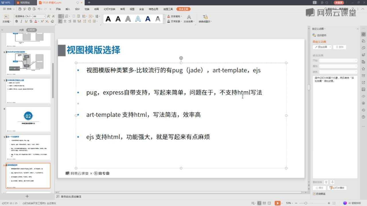
Task: Open the Insert ribbon tab
Action: [68, 9]
